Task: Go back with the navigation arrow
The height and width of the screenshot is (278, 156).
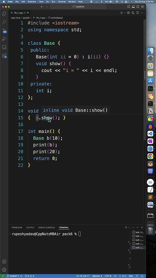Action: pos(42,7)
